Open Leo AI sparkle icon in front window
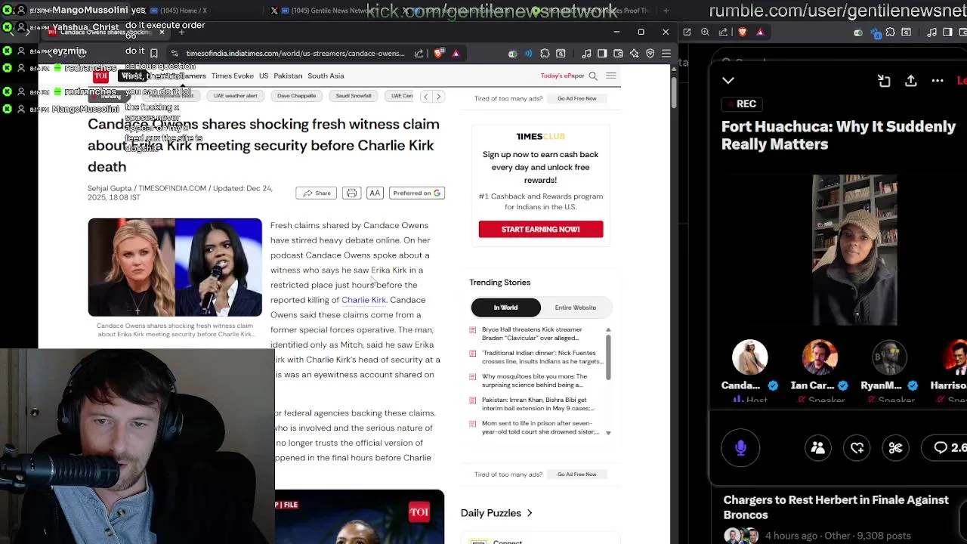Viewport: 967px width, 544px height. pos(634,54)
